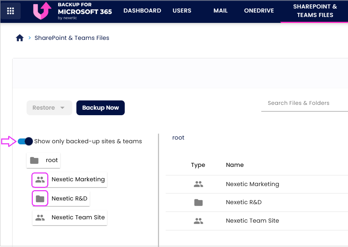Go to the Mail tab
348x247 pixels.
pos(221,11)
